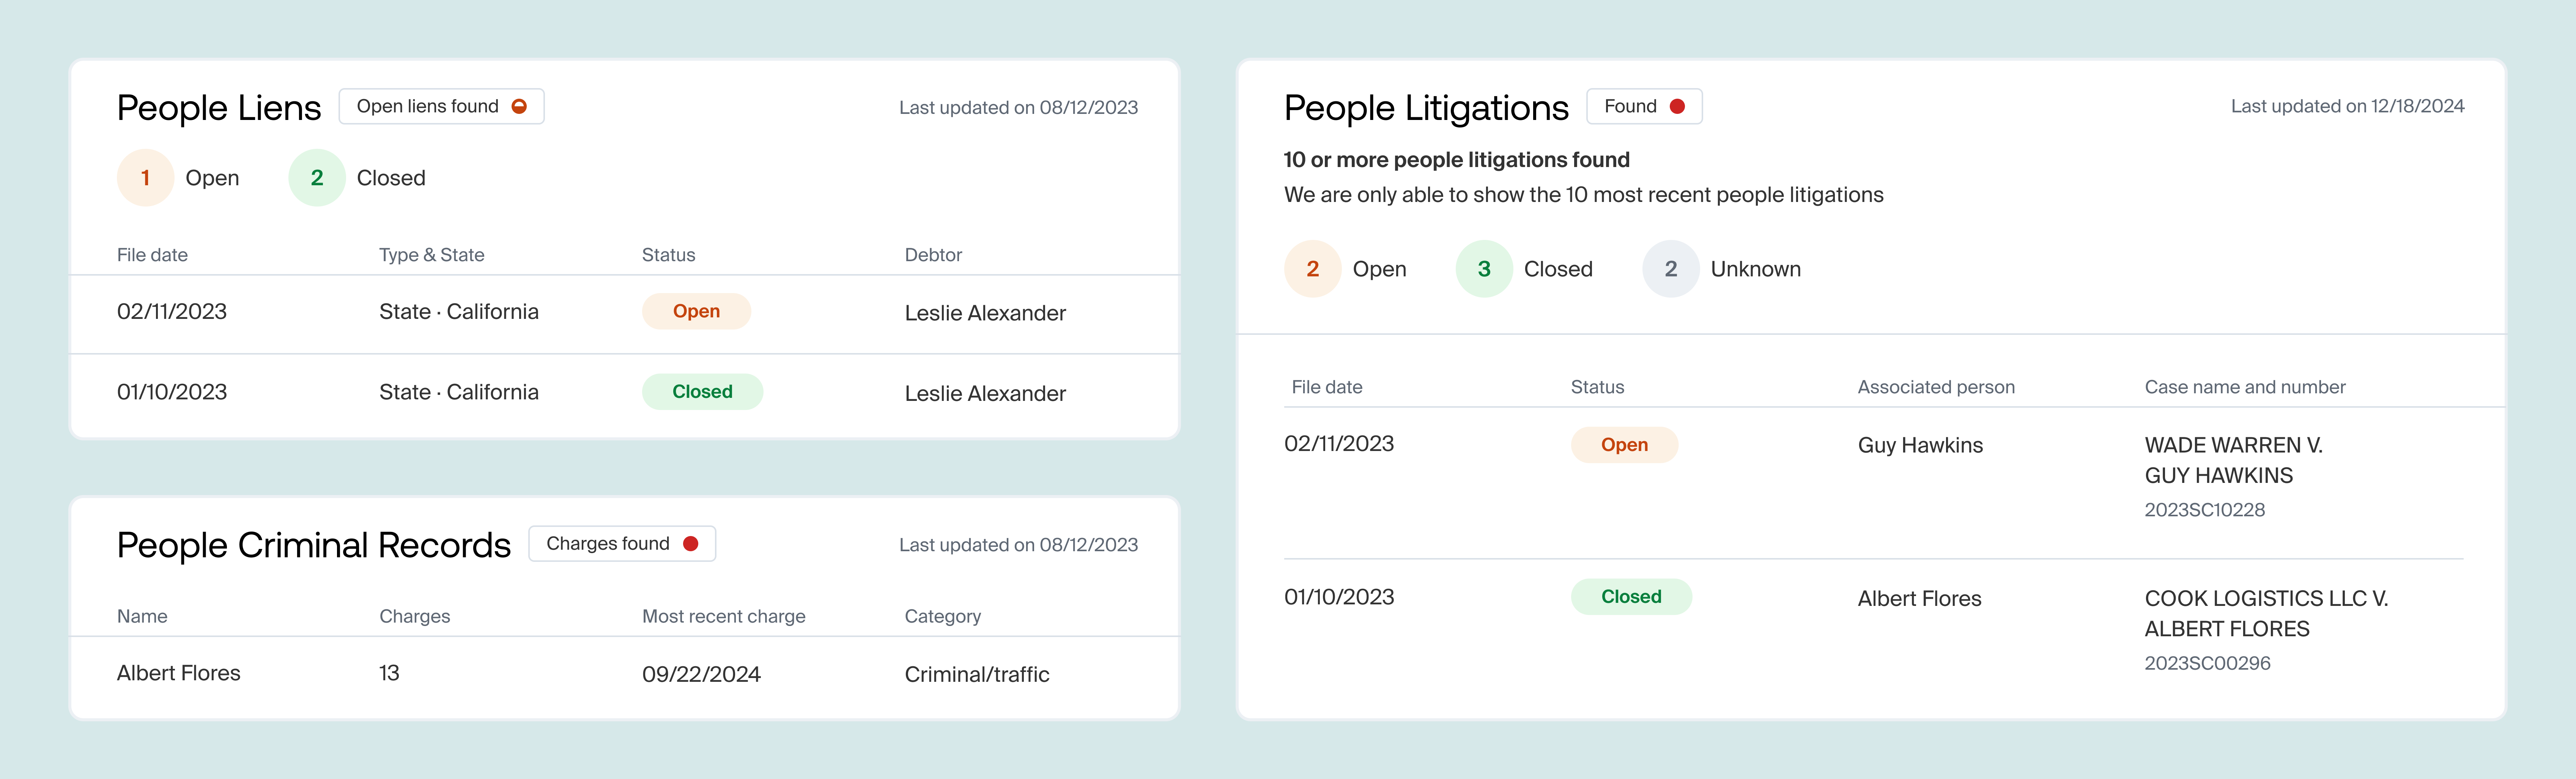The width and height of the screenshot is (2576, 779).
Task: Select lien file date 01/10/2023
Action: click(172, 392)
